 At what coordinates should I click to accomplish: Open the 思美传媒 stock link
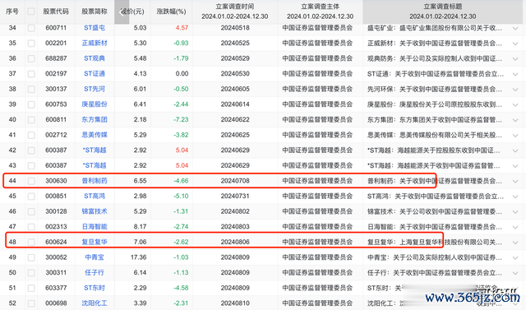[95, 135]
